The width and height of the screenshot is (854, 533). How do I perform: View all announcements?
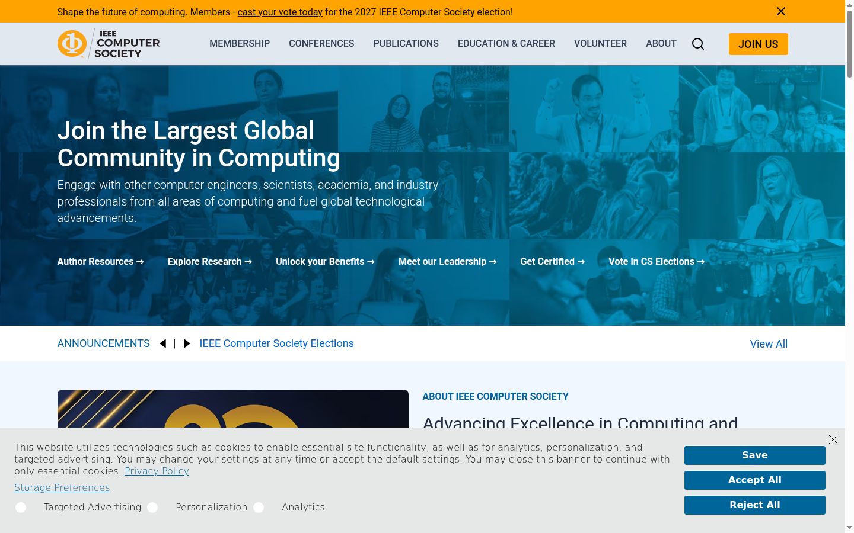pyautogui.click(x=769, y=344)
